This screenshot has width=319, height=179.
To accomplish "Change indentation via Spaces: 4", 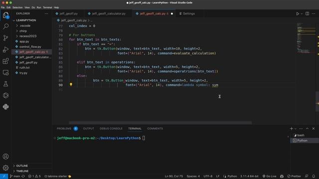I will pyautogui.click(x=193, y=176).
